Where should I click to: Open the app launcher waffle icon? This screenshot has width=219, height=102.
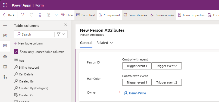pos(5,5)
